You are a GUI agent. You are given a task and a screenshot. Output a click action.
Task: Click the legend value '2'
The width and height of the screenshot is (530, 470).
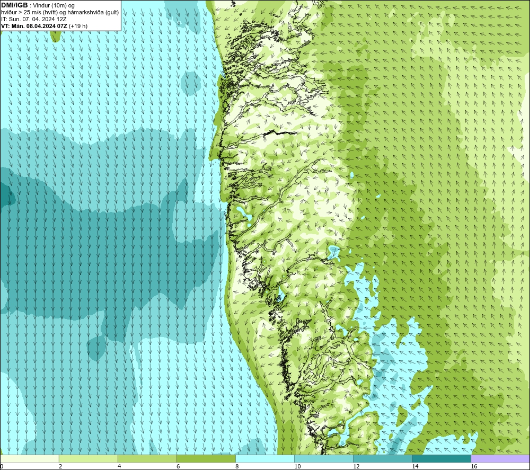(60, 466)
